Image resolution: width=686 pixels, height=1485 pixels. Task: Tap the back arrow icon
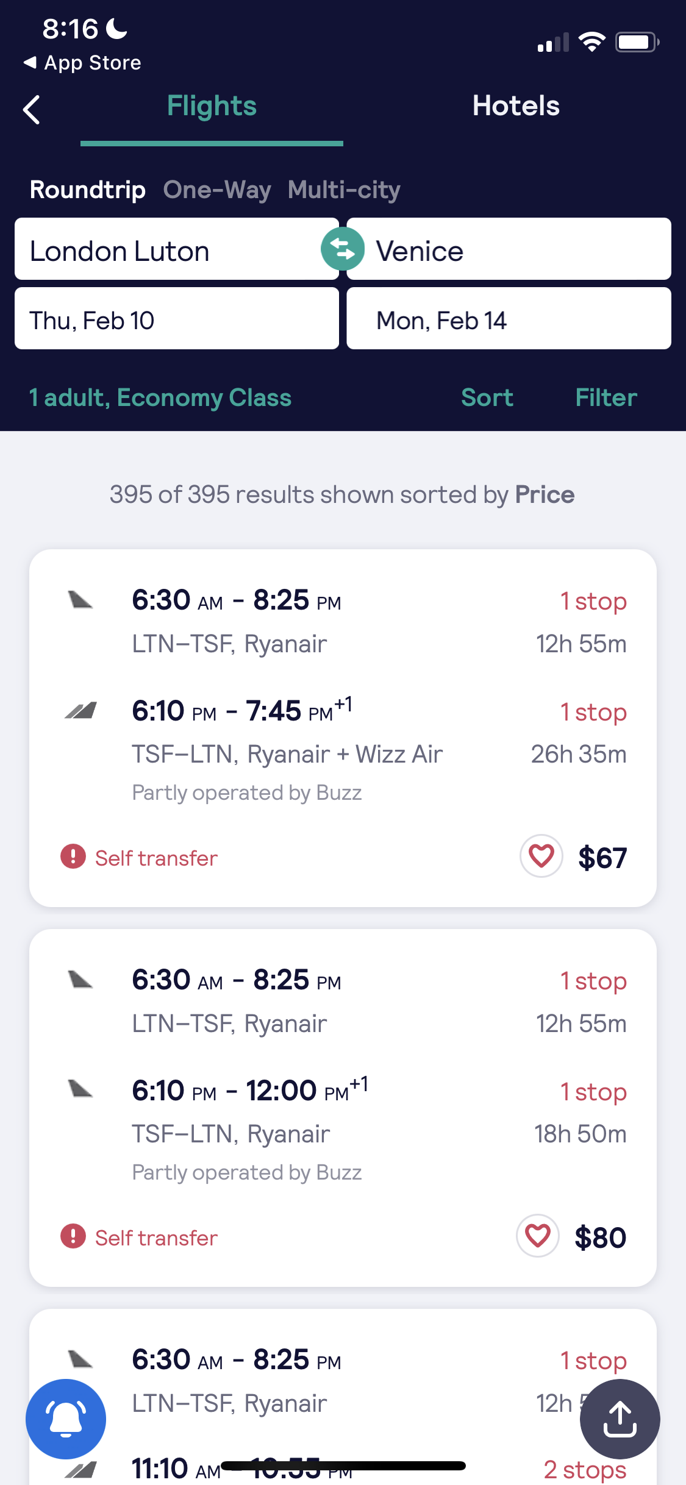(32, 110)
